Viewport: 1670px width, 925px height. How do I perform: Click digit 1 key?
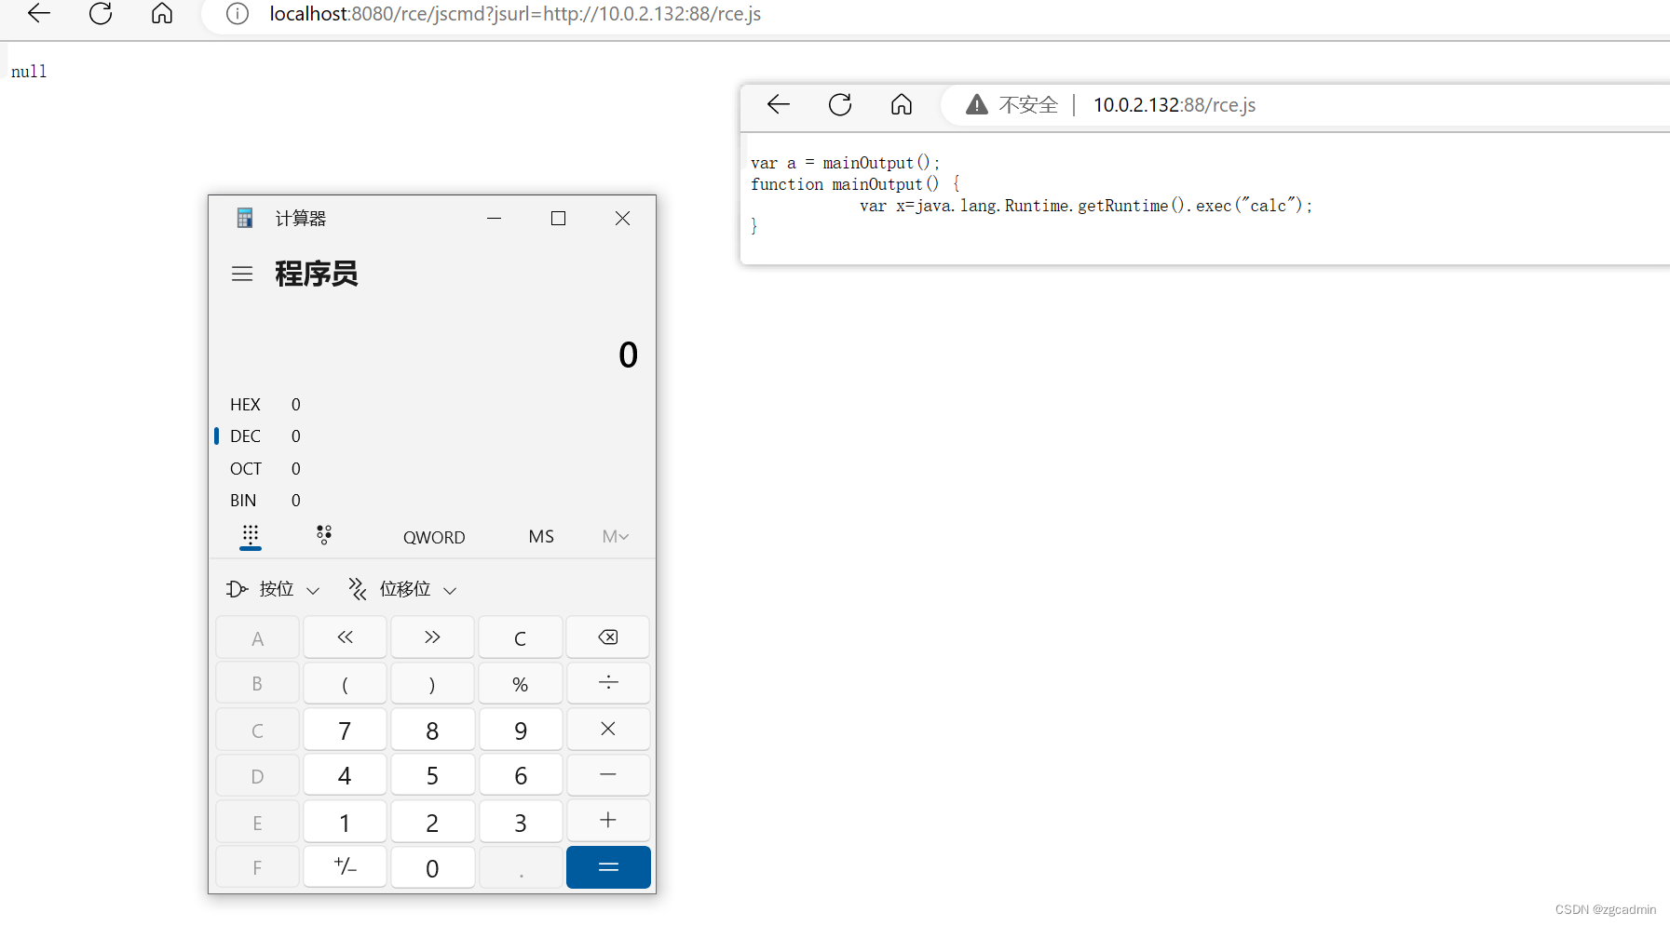click(x=345, y=821)
